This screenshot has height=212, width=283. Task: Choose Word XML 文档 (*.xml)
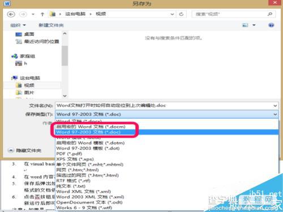pyautogui.click(x=167, y=192)
